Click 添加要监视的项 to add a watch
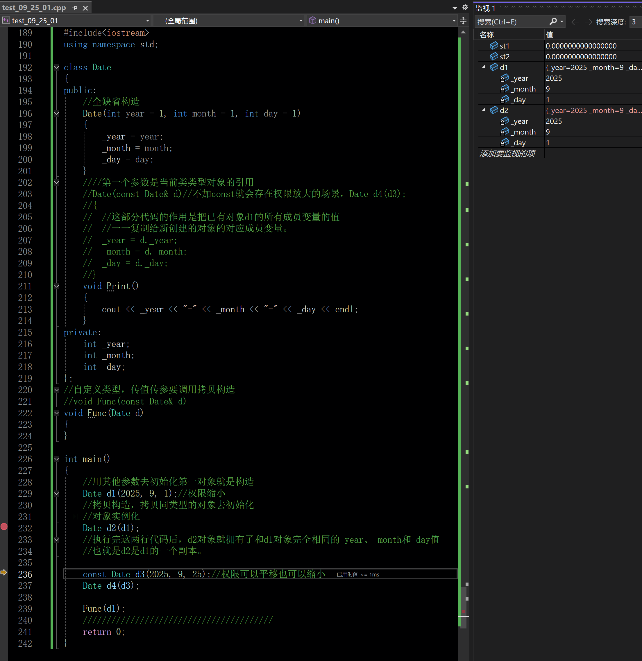 pyautogui.click(x=507, y=153)
